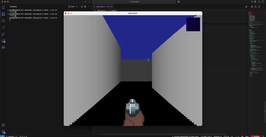Go back with the title bar arrow

(x=86, y=2)
